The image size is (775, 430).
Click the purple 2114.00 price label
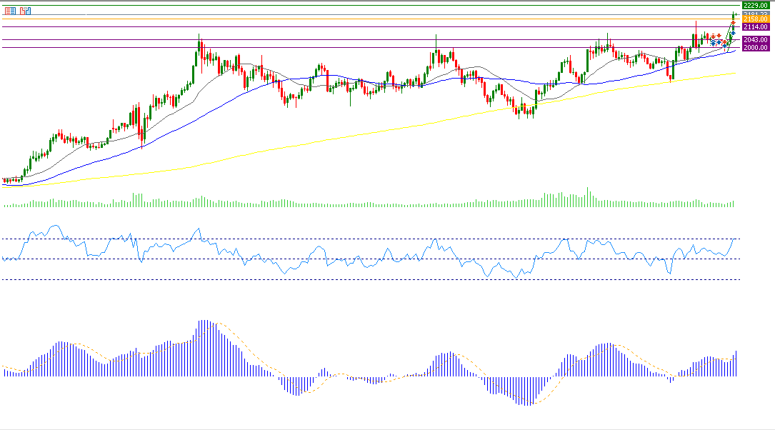[755, 26]
